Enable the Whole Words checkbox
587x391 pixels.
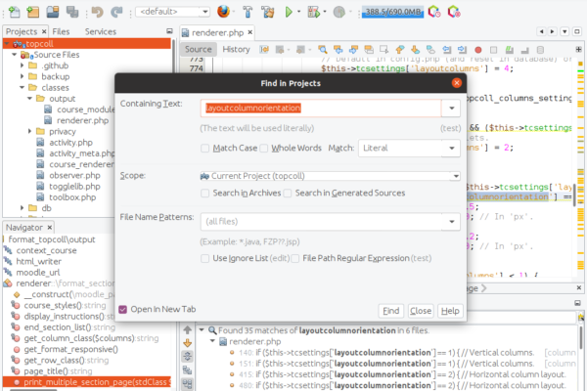click(264, 149)
